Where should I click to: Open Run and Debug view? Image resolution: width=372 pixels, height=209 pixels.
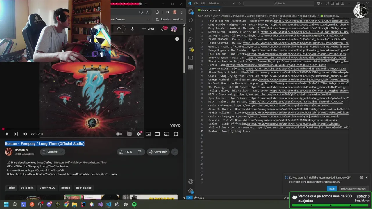point(191,39)
